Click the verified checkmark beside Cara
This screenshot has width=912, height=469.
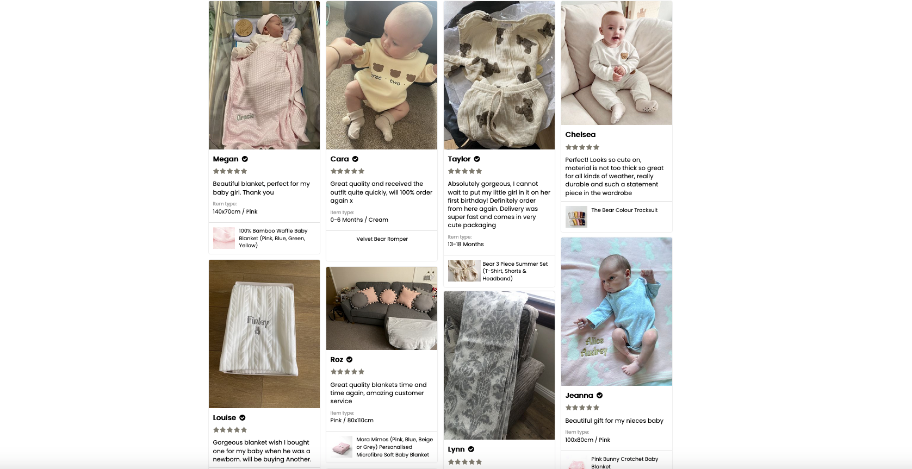(355, 159)
